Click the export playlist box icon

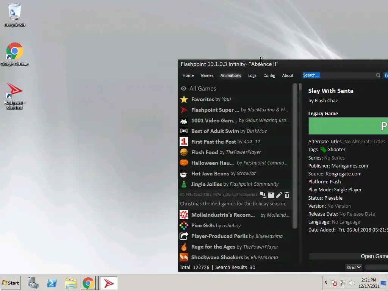coord(271,195)
